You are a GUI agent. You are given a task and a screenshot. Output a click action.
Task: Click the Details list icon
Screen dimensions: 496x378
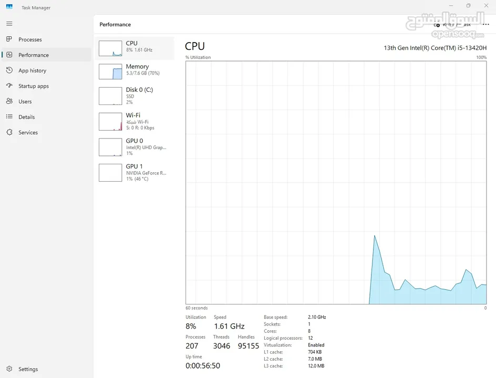(x=9, y=117)
